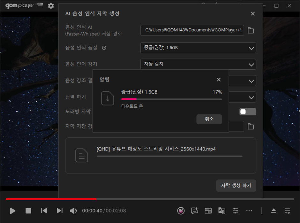The image size is (300, 223).
Task: Open the playlist icon
Action: (x=288, y=211)
